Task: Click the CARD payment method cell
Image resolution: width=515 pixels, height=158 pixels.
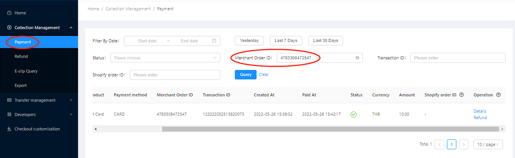Action: coord(119,114)
